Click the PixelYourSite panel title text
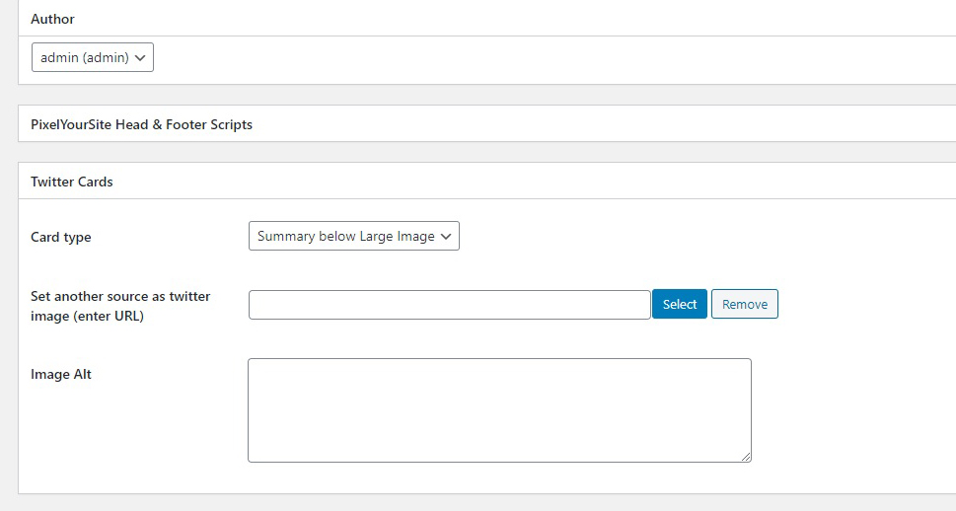 click(141, 124)
